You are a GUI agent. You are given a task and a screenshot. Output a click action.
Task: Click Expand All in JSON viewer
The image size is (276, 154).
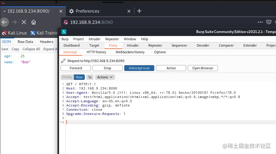(50, 49)
